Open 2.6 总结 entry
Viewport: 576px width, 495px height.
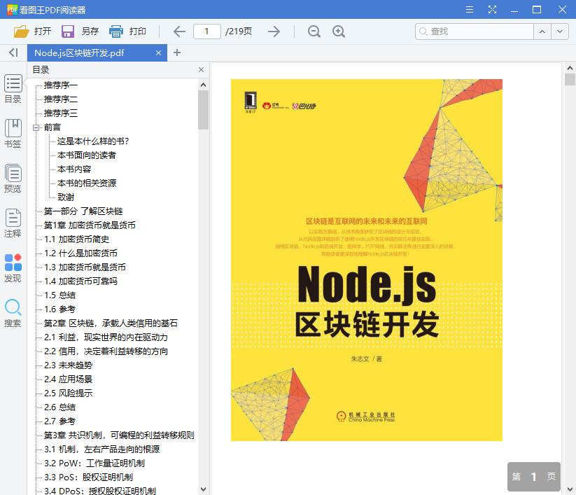(x=60, y=407)
